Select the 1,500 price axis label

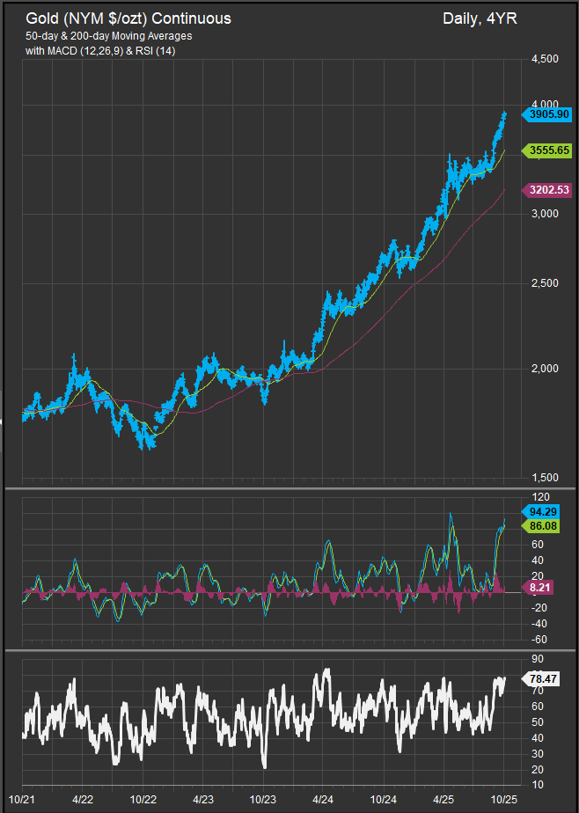546,478
